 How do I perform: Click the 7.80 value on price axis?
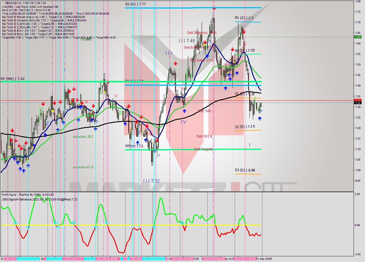point(358,1)
